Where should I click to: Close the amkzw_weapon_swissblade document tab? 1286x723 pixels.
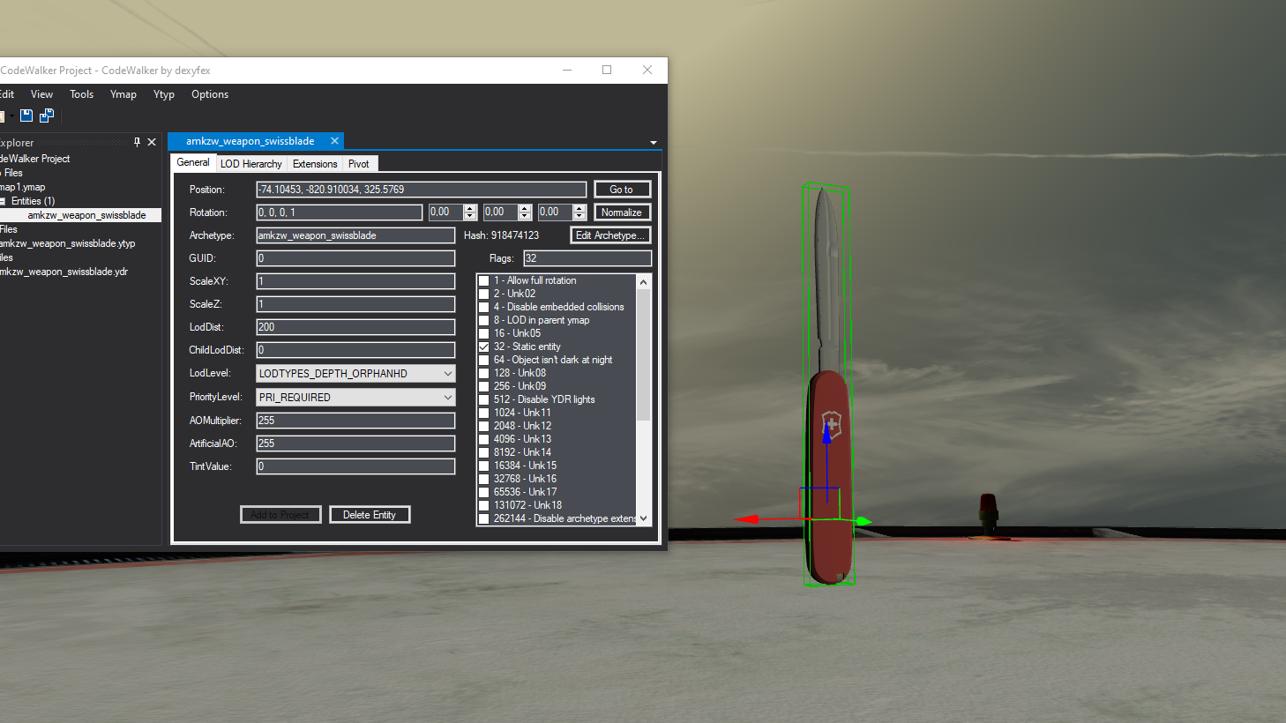coord(334,141)
